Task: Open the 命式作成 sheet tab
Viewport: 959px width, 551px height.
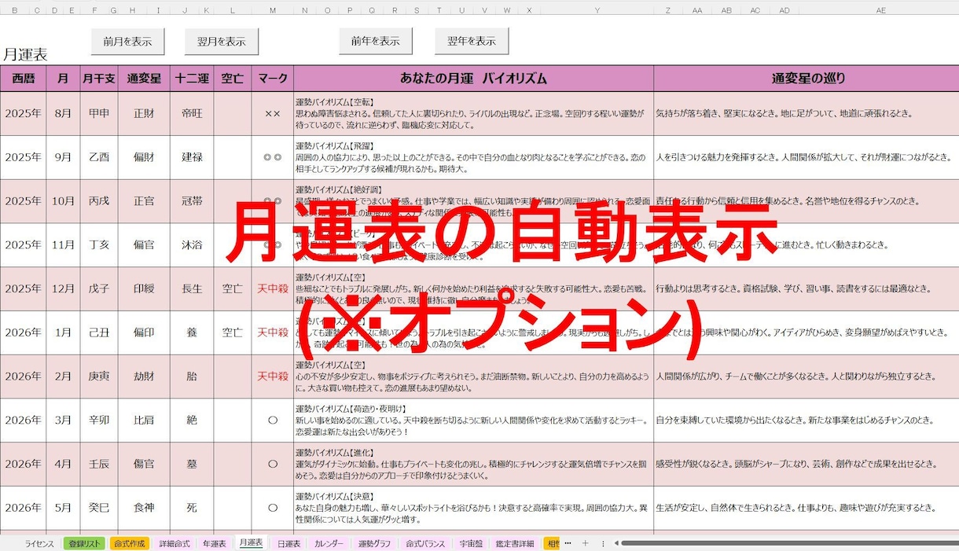Action: coord(130,543)
